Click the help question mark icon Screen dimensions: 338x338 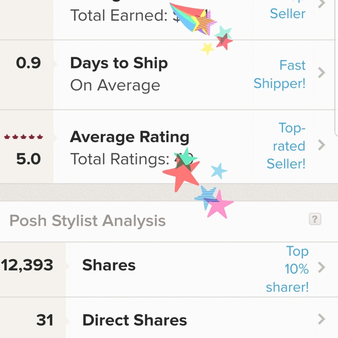pyautogui.click(x=315, y=220)
